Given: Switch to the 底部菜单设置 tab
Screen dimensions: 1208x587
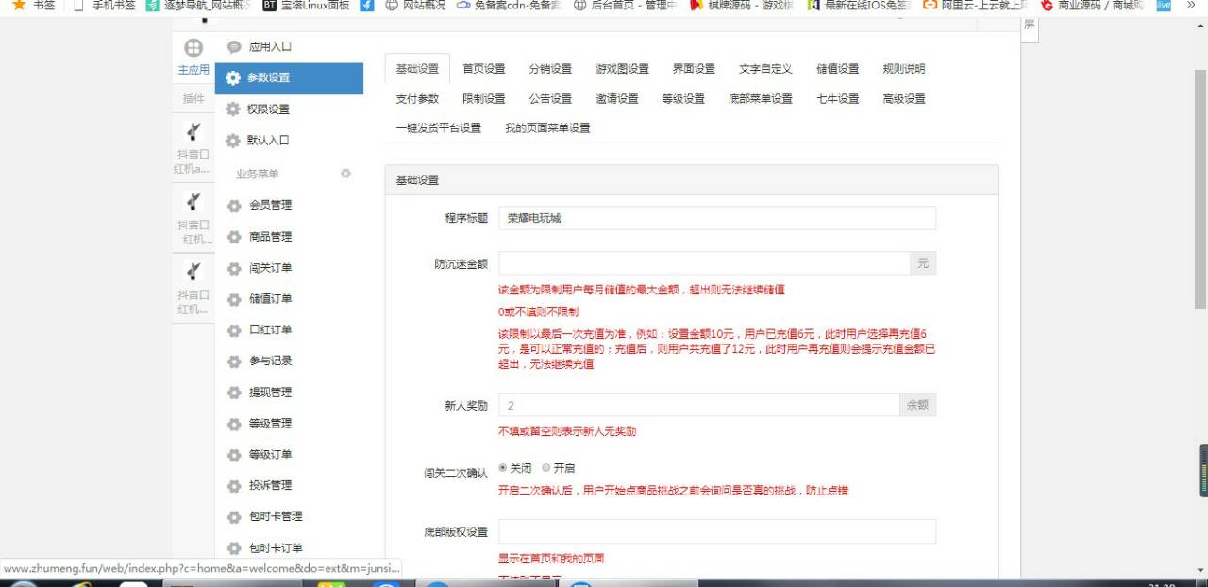Looking at the screenshot, I should (761, 99).
